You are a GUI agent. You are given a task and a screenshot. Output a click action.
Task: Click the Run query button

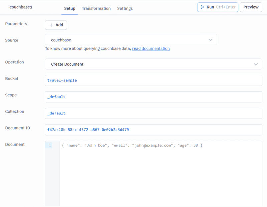[217, 7]
